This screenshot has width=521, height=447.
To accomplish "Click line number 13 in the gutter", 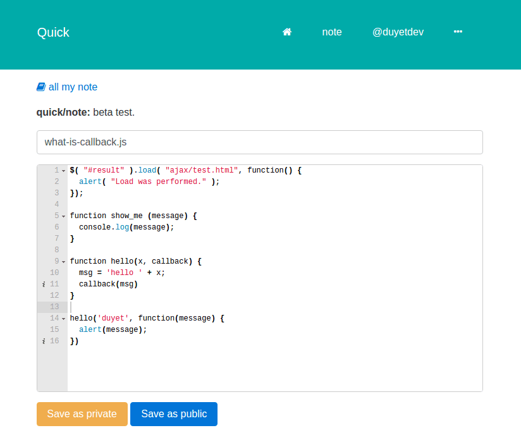I will (54, 307).
